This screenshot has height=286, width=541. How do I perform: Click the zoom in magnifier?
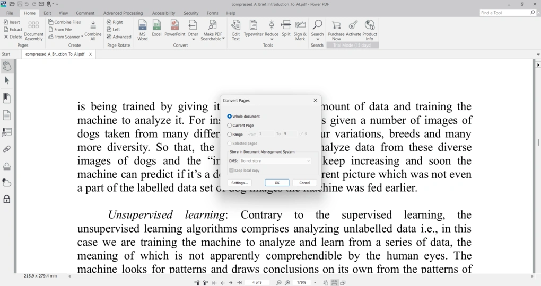pyautogui.click(x=287, y=282)
